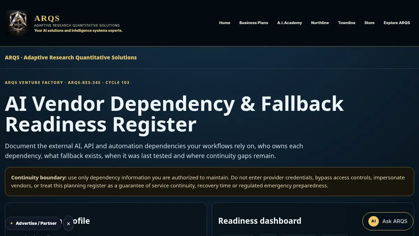
Task: Open the Business Plans menu item
Action: (x=253, y=23)
